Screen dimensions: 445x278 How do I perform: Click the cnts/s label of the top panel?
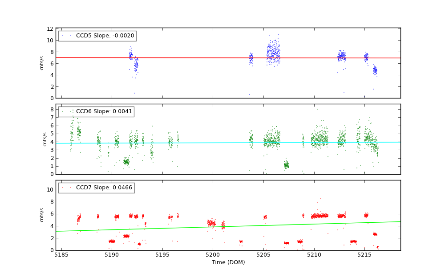[42, 63]
